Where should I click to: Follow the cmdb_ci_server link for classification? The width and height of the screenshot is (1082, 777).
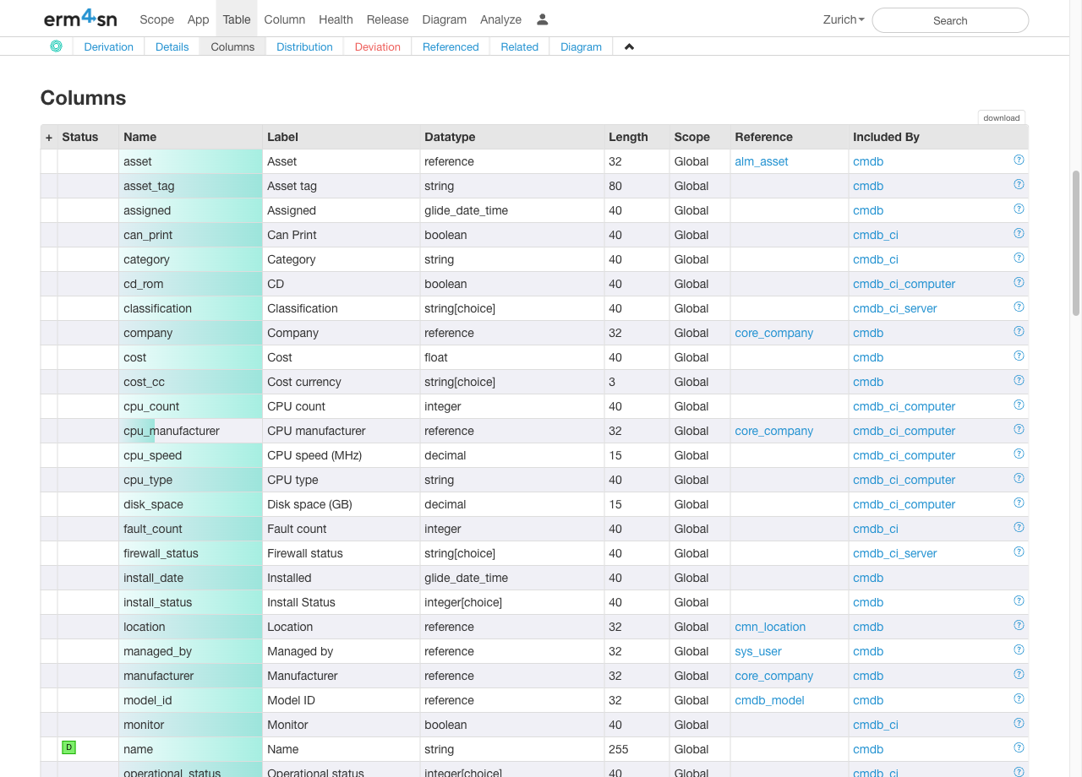894,308
